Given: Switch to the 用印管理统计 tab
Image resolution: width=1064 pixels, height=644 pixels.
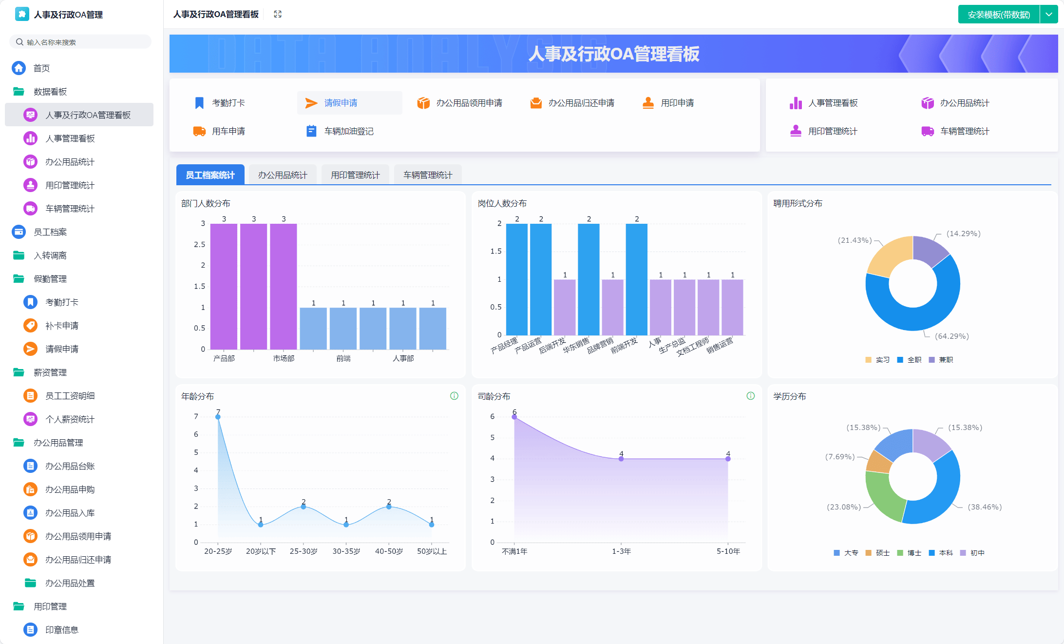Looking at the screenshot, I should coord(355,175).
